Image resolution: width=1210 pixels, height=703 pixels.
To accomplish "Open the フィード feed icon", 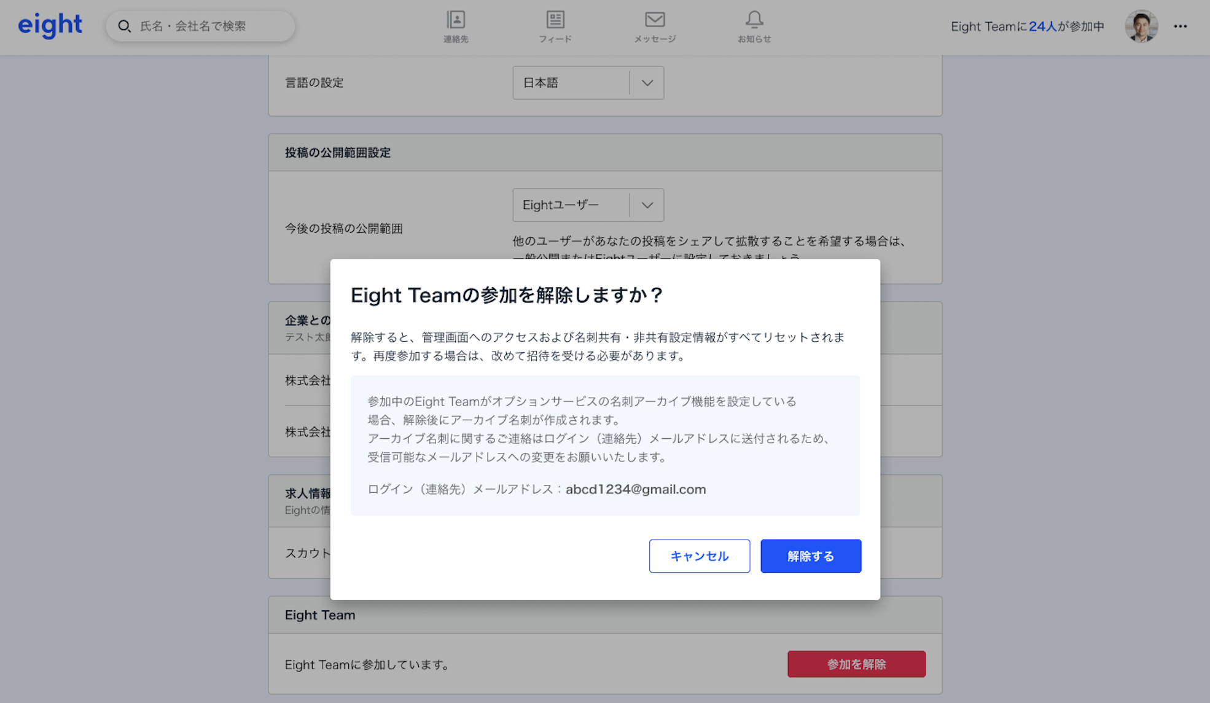I will (555, 20).
